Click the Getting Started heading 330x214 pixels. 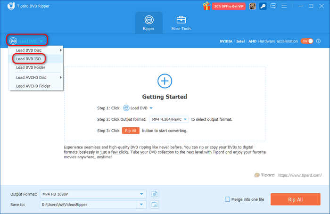[165, 97]
